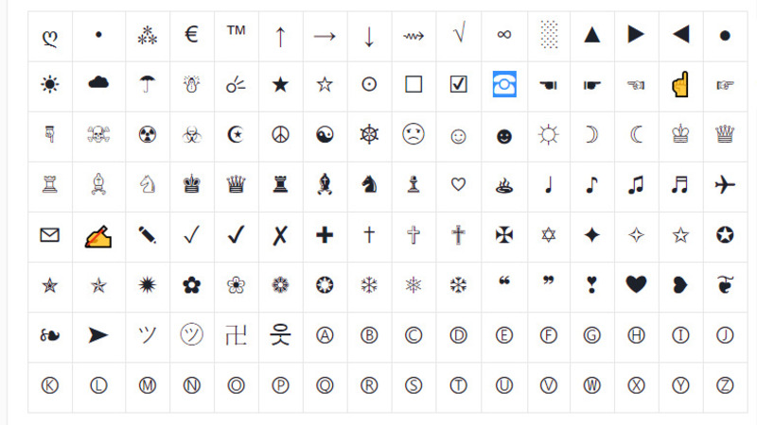Pick the highlighted blue telephone symbol
Screen dimensions: 757x425
point(504,84)
